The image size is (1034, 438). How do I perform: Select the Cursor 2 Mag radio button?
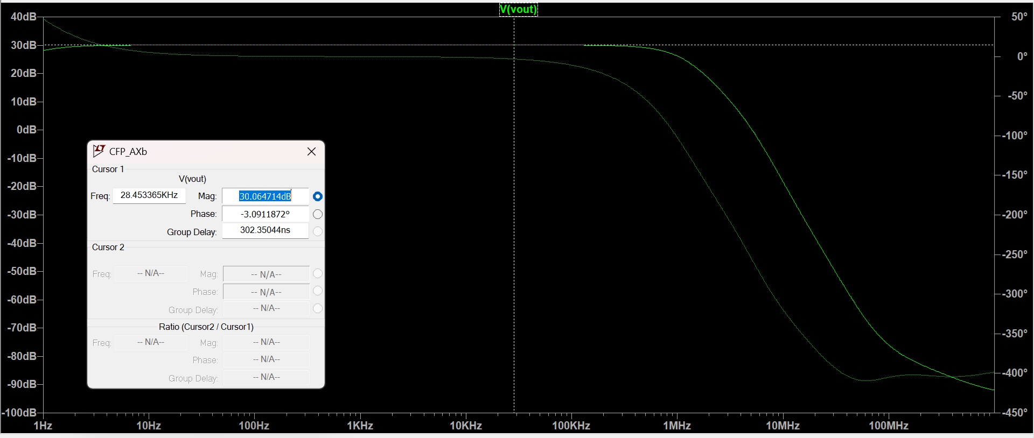coord(318,273)
